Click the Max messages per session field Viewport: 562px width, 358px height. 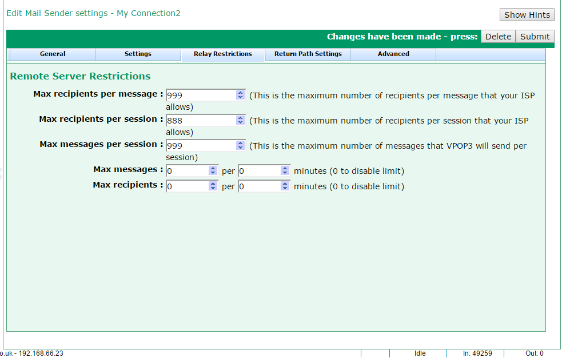click(x=200, y=146)
